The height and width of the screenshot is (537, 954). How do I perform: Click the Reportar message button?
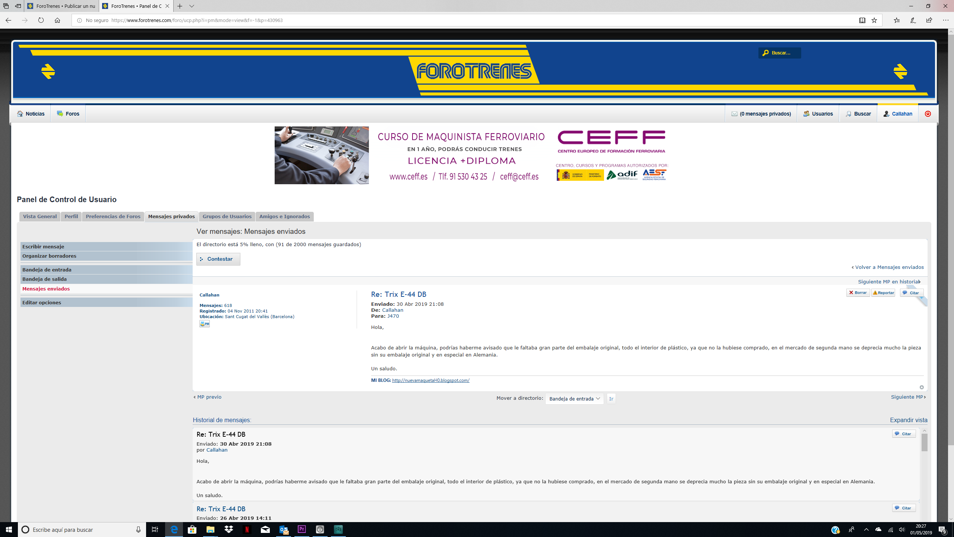883,292
